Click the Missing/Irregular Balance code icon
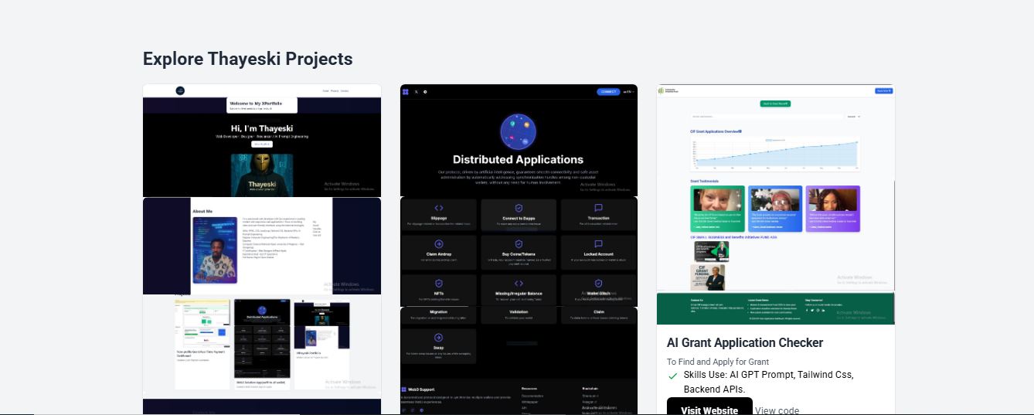The height and width of the screenshot is (415, 1034). tap(519, 284)
